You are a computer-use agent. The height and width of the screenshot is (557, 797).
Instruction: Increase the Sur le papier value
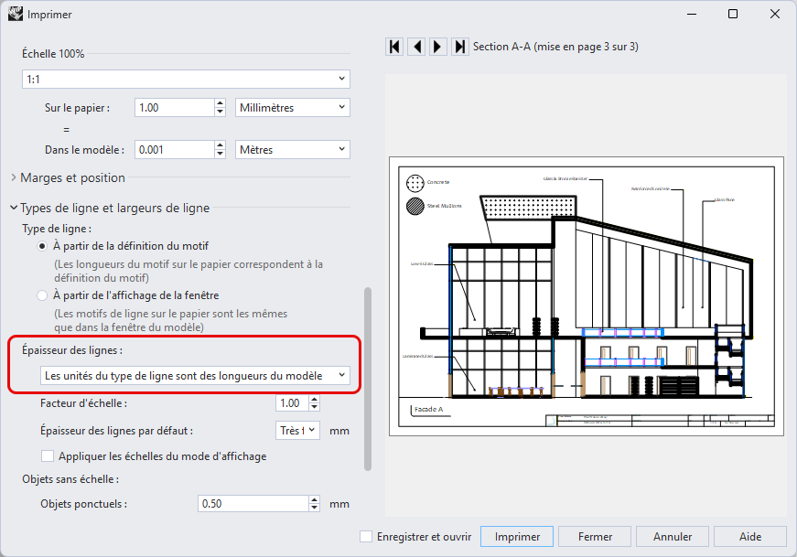click(x=220, y=102)
